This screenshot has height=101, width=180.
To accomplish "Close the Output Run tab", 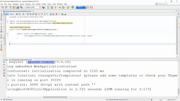I will click(34, 60).
